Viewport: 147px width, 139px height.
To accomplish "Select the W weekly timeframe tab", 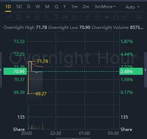I will (x=38, y=7).
